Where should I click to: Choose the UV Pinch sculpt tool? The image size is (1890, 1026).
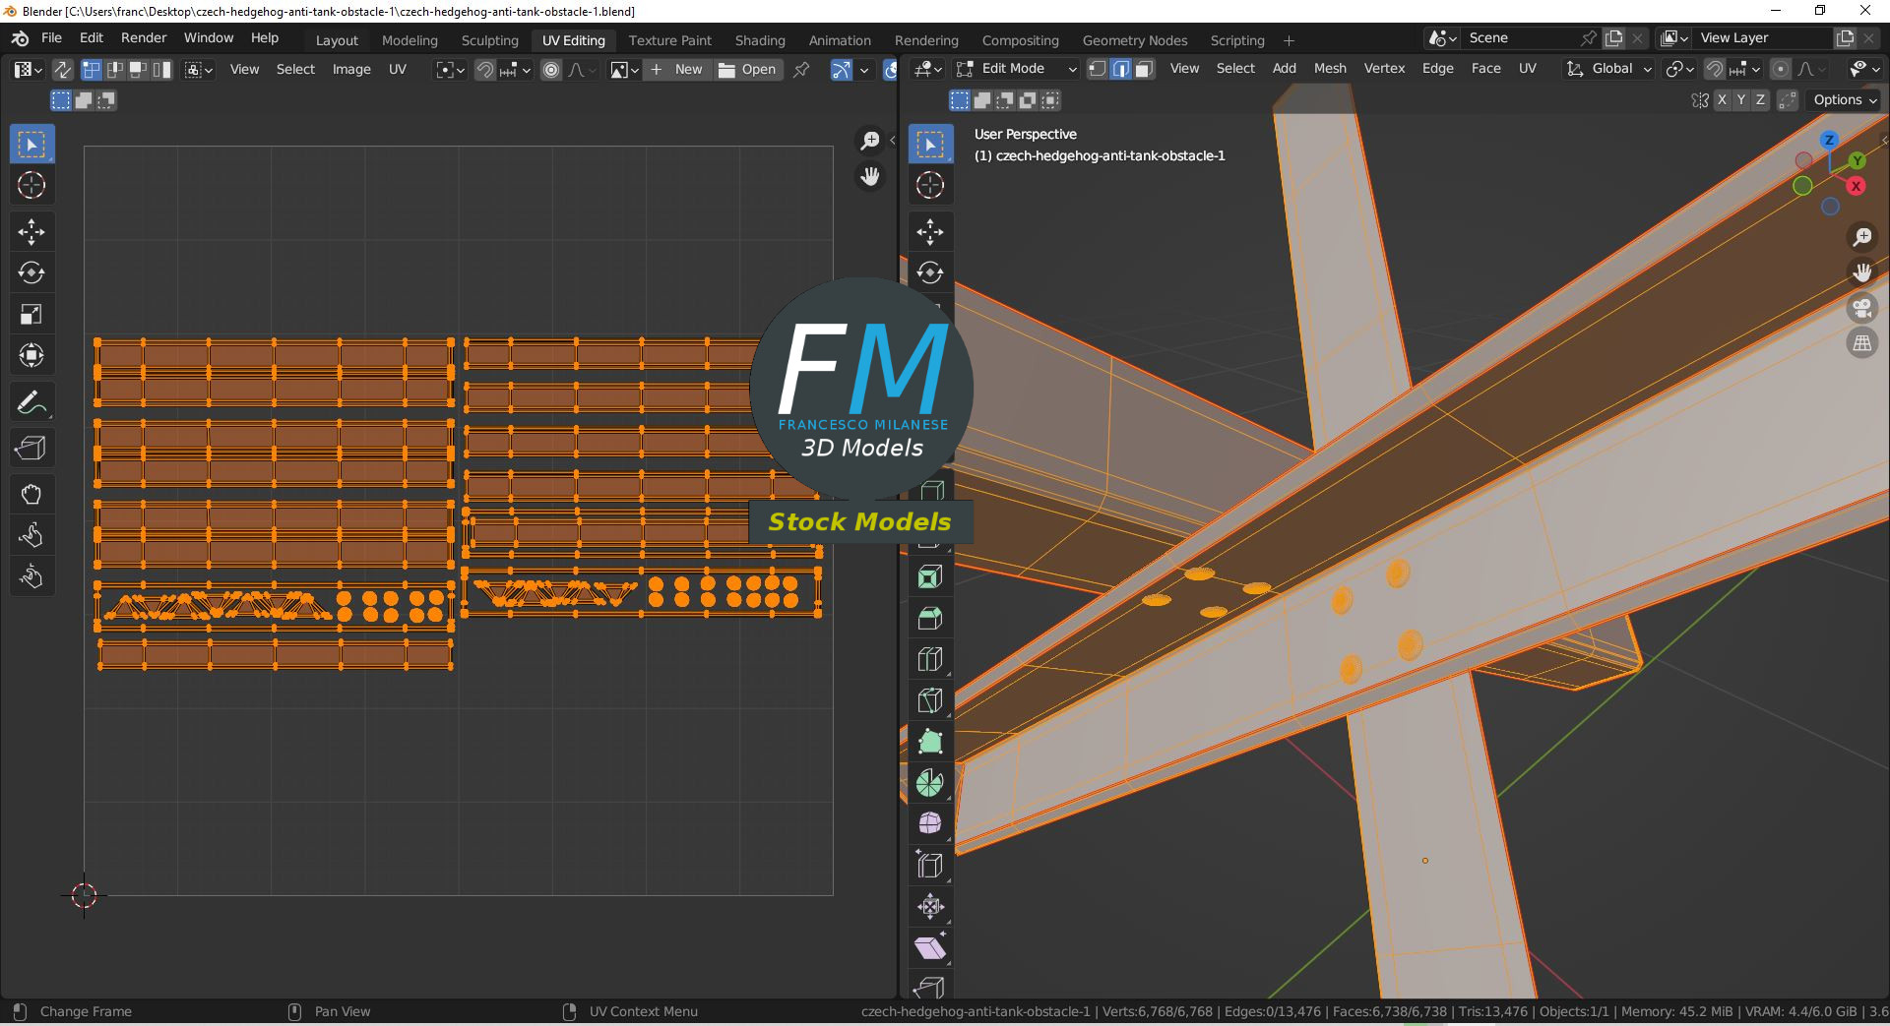point(31,576)
